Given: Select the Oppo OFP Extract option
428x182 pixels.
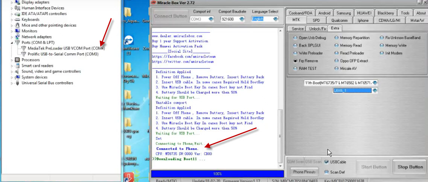Looking at the screenshot, I should pyautogui.click(x=336, y=61).
